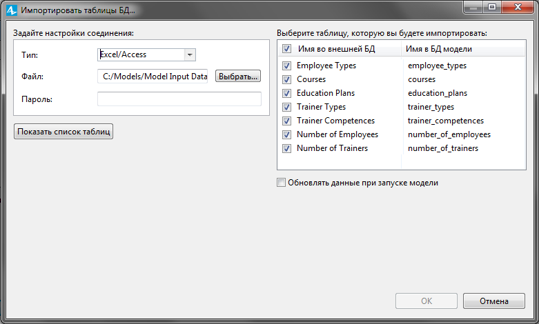This screenshot has height=324, width=539.
Task: Click the Excel/Access type combo box
Action: tap(146, 54)
